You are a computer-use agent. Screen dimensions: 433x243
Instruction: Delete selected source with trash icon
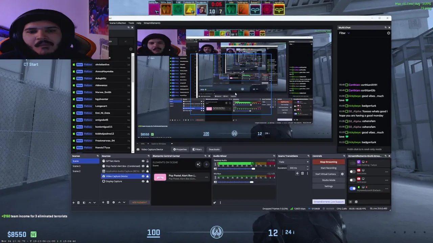(x=108, y=202)
